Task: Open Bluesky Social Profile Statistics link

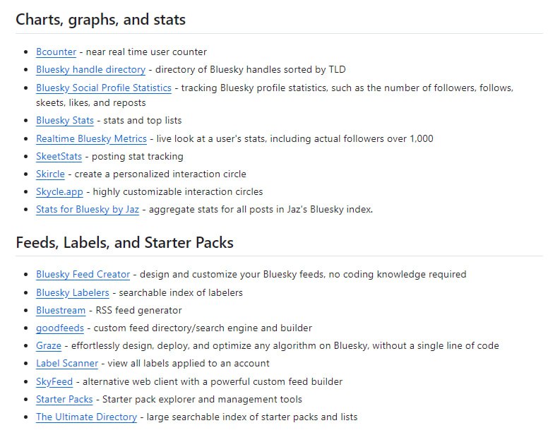Action: pos(104,88)
